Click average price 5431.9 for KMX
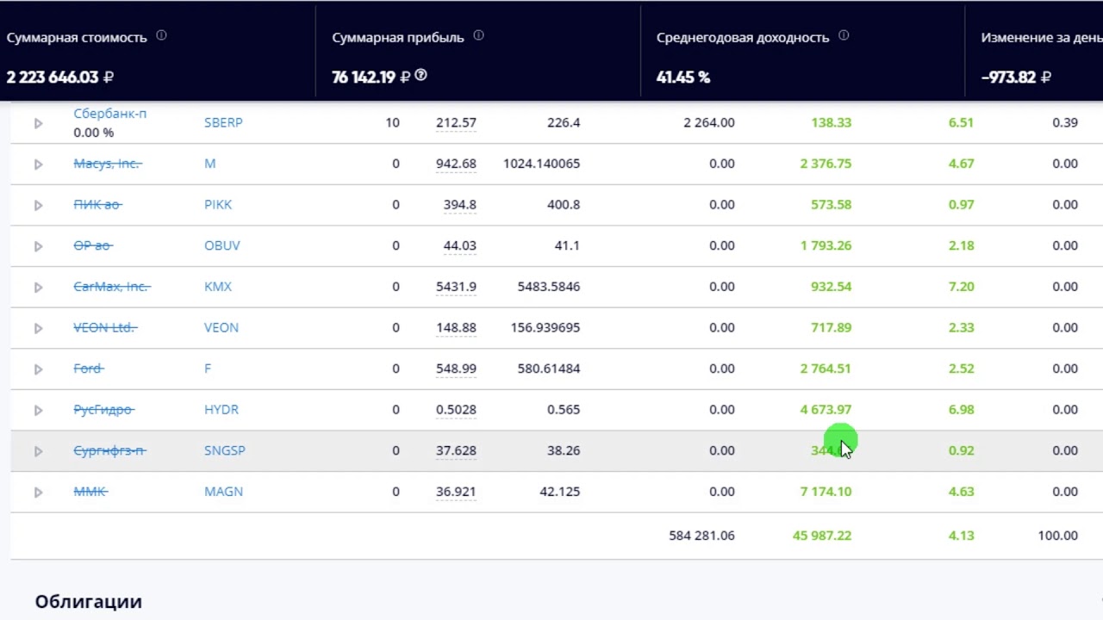 (456, 286)
